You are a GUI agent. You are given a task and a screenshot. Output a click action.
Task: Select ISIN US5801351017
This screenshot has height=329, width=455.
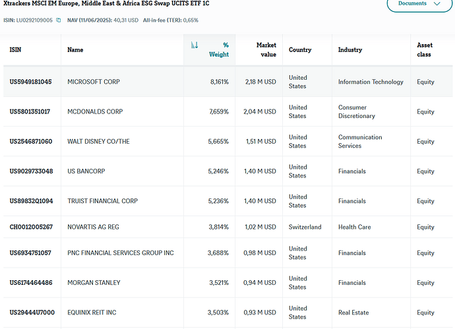click(30, 111)
